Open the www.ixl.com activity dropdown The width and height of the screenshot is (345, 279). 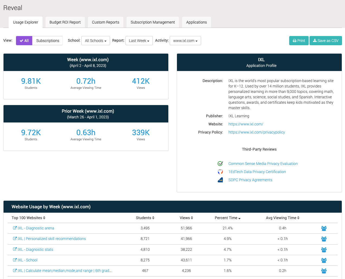[185, 41]
